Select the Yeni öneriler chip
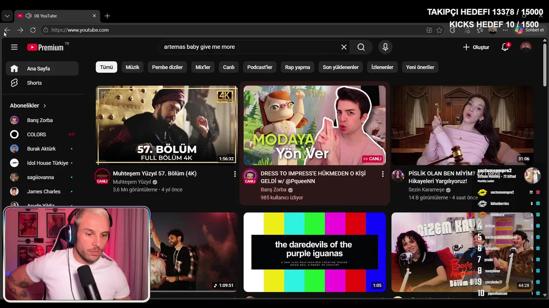 click(420, 67)
